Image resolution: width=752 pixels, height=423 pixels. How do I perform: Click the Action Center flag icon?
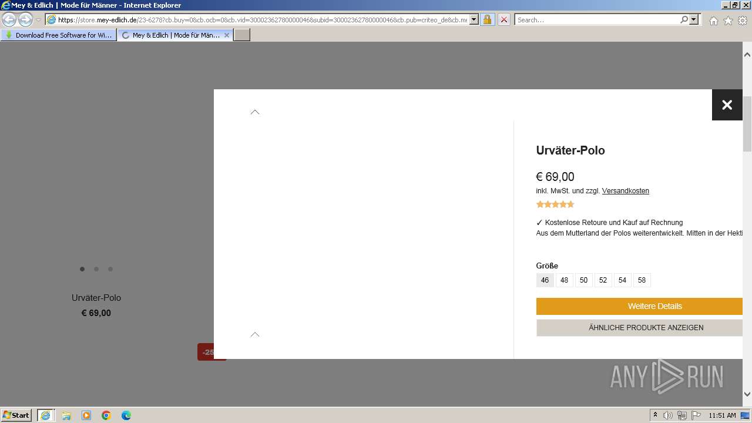pos(696,415)
